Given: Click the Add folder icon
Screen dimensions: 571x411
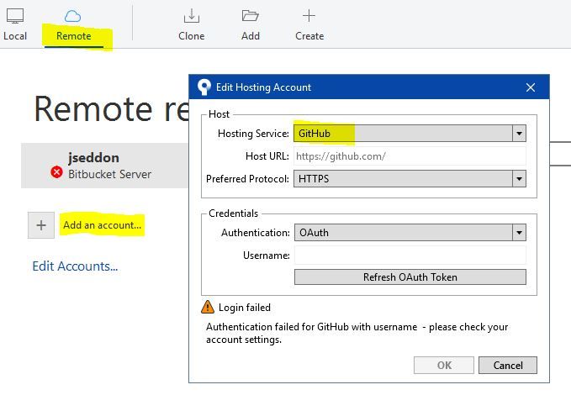Looking at the screenshot, I should (x=250, y=16).
